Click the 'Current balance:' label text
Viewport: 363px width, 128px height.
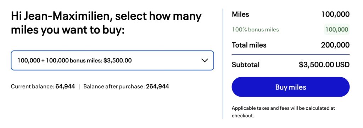[32, 86]
